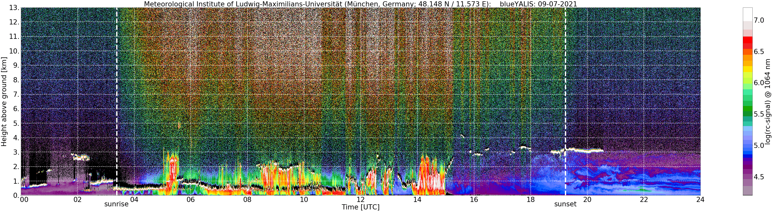The image size is (773, 212).
Task: Pick the yellow band in the colorbar
Action: point(747,69)
